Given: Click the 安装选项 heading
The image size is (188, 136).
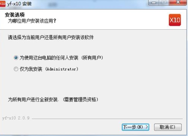Looking at the screenshot, I should pyautogui.click(x=15, y=15).
